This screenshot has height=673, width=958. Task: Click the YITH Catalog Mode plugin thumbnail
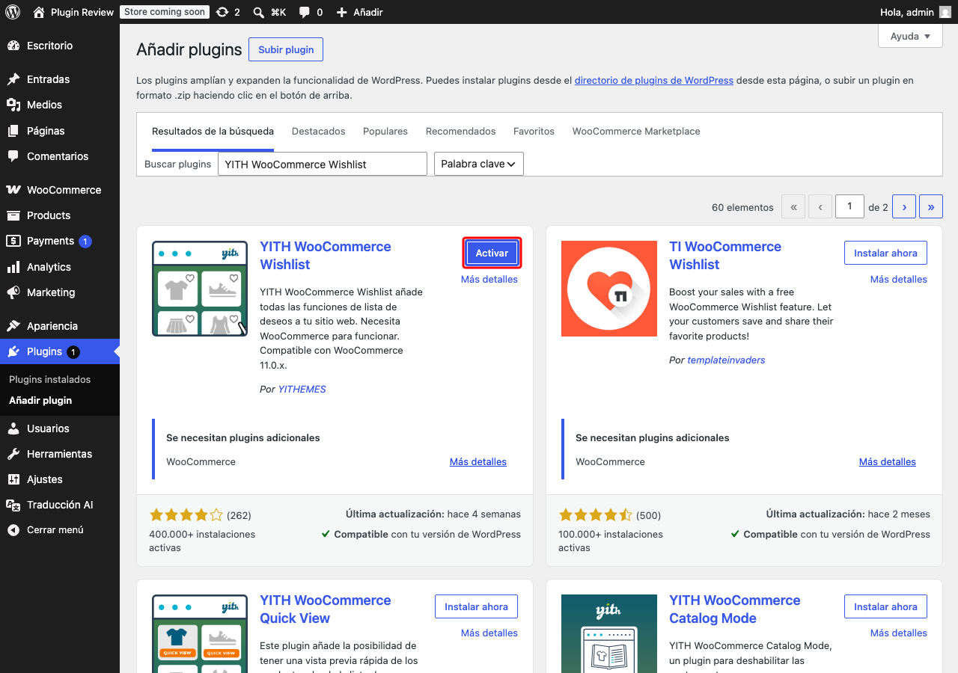tap(609, 633)
